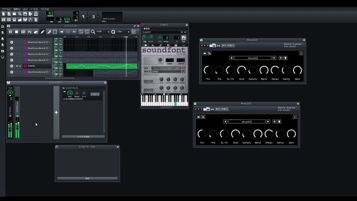
Task: Add new FX channel with plus button
Action: point(56,112)
